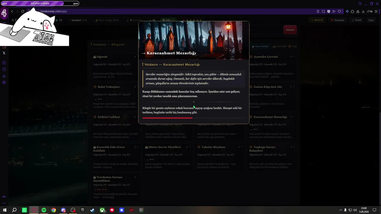Open the Yerebatan Sarnıcı Derinlikleri region
This screenshot has width=381, height=214.
pos(116,187)
